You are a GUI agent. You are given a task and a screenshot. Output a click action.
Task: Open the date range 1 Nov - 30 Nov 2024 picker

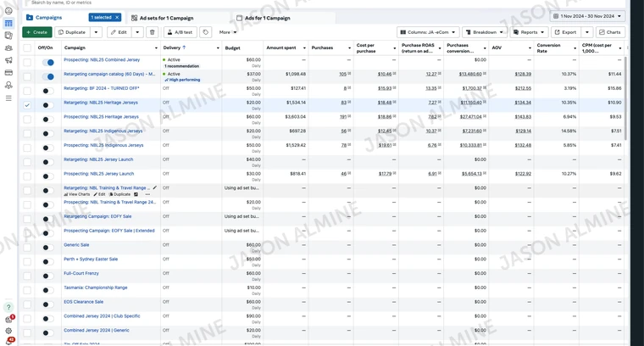point(588,16)
